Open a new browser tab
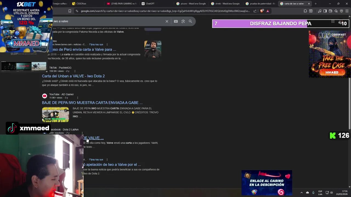Image resolution: width=351 pixels, height=197 pixels. (316, 4)
